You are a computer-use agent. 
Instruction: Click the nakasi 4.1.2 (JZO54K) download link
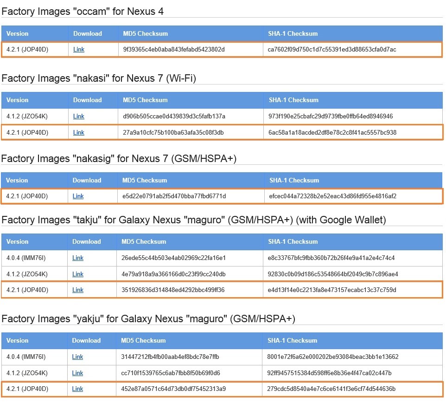(79, 117)
